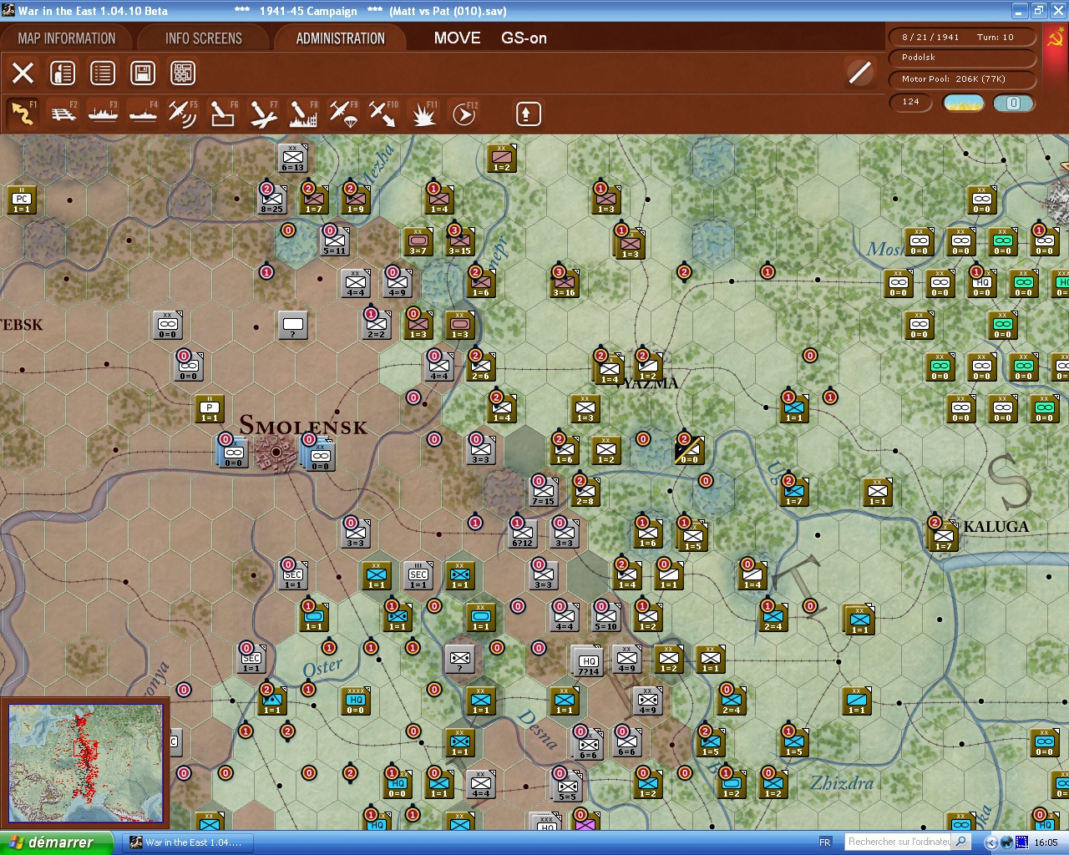Select the 5=10 unit counter

coord(605,617)
